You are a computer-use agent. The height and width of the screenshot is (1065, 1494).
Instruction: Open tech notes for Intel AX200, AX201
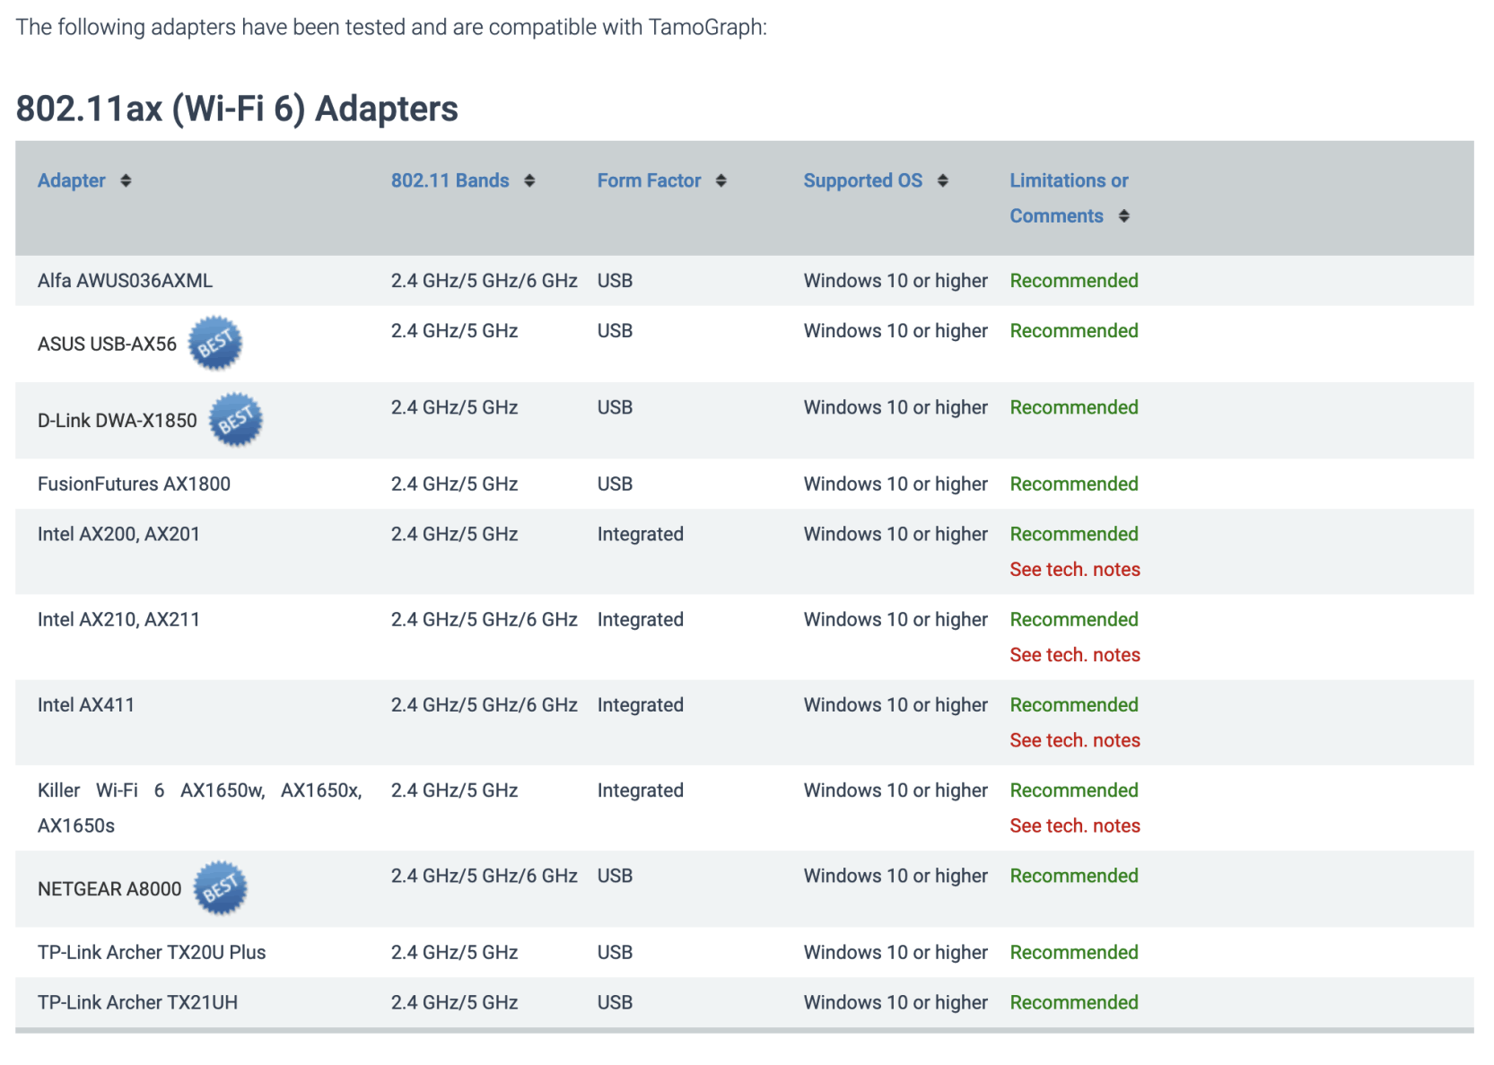(1074, 570)
